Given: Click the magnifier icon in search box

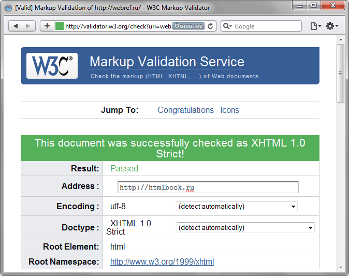Looking at the screenshot, I should tap(227, 26).
